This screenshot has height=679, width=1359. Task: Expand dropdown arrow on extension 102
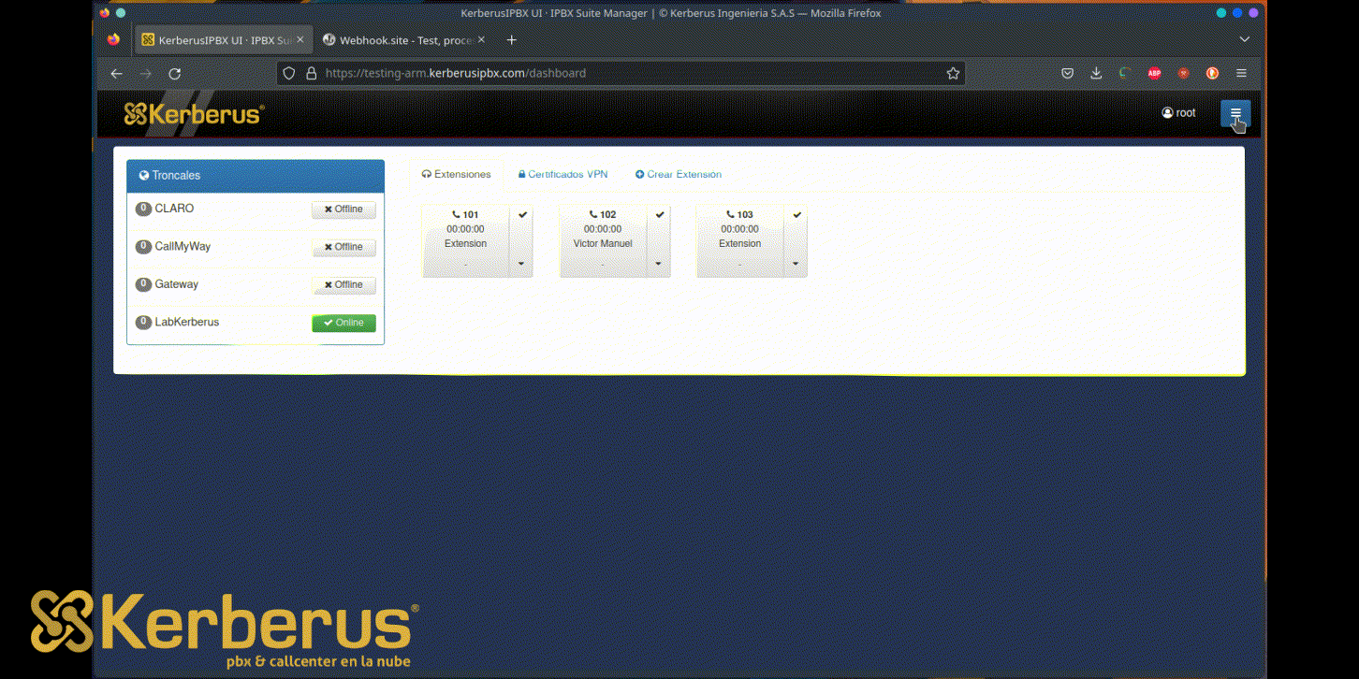click(658, 264)
